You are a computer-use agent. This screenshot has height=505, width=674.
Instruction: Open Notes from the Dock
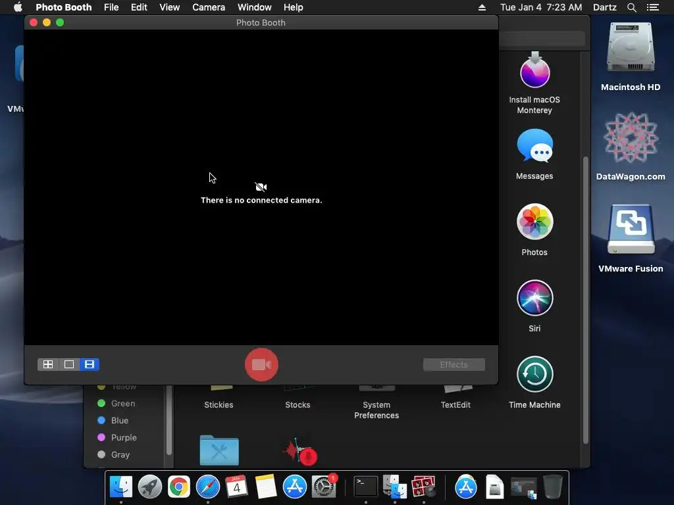pyautogui.click(x=266, y=487)
